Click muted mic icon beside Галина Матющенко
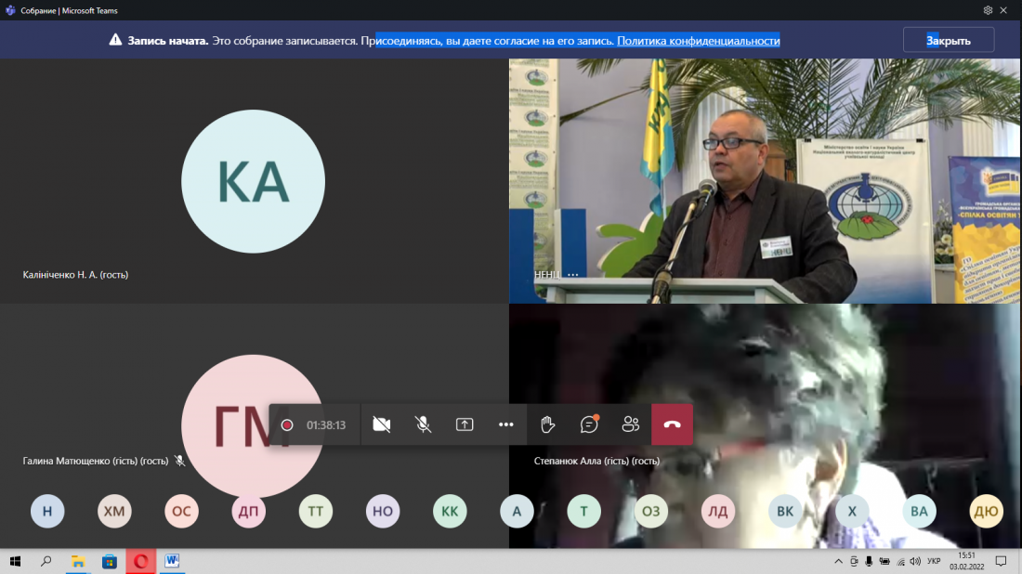Screen dimensions: 1022x574 pyautogui.click(x=180, y=461)
